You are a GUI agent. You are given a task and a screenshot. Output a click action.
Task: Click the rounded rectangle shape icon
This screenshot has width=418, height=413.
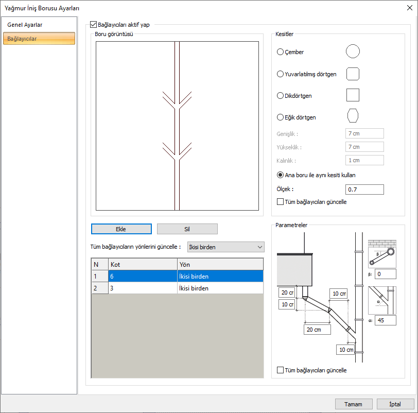pyautogui.click(x=353, y=74)
